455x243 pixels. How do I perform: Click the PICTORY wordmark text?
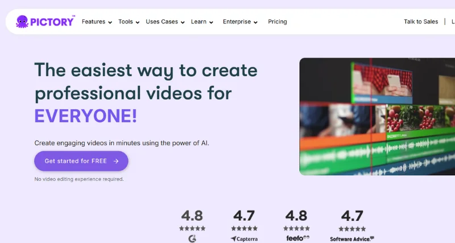pyautogui.click(x=52, y=22)
